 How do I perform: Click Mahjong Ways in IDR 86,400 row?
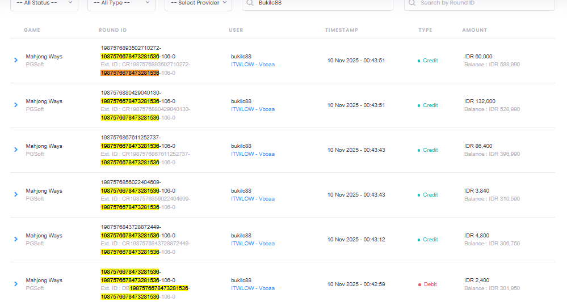pos(44,146)
